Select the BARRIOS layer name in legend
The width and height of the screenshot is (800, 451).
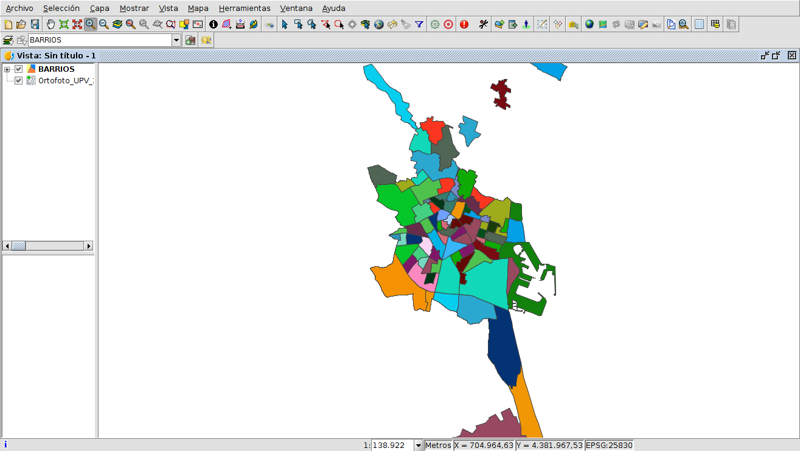pos(56,69)
